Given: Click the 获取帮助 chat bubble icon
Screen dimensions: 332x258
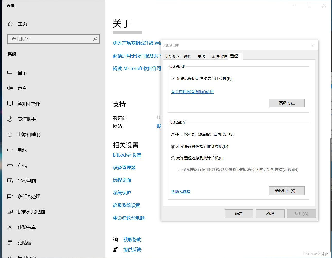Looking at the screenshot, I should [x=116, y=239].
